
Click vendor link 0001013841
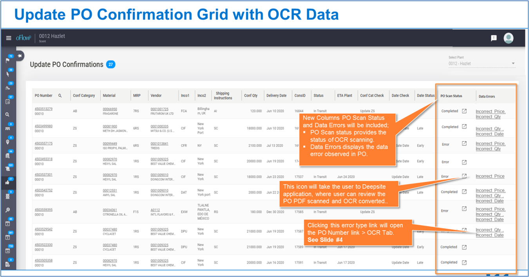click(x=159, y=144)
